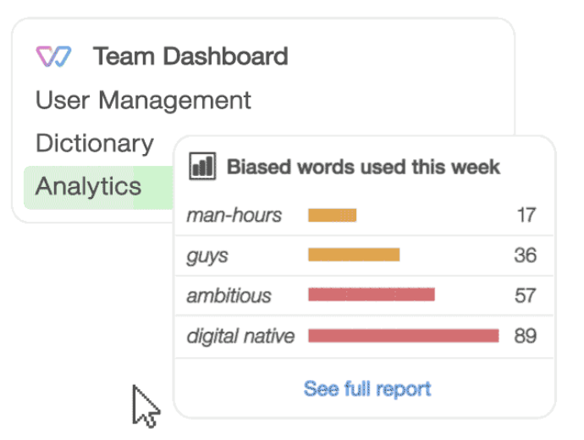Click the Biased words used this week title
584x440 pixels.
[363, 166]
